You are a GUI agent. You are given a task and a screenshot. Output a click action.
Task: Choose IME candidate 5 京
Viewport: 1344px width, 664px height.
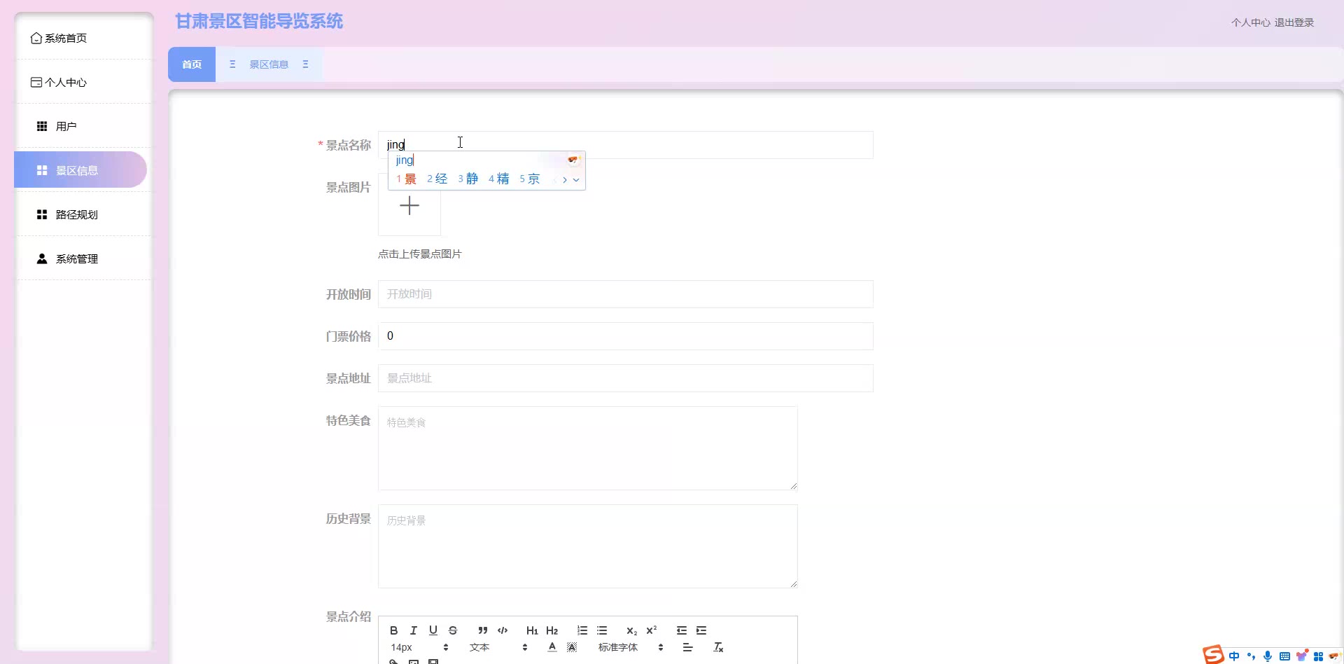pos(529,179)
